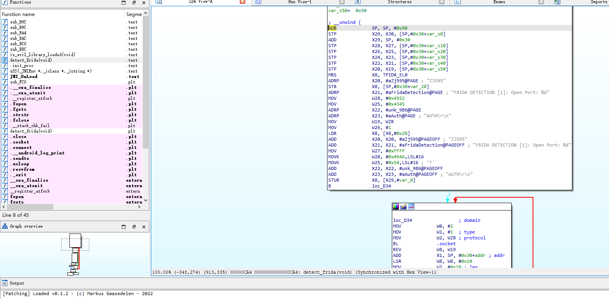This screenshot has height=299, width=609.
Task: Select sub_B9C in the Functions list
Action: coord(72,27)
